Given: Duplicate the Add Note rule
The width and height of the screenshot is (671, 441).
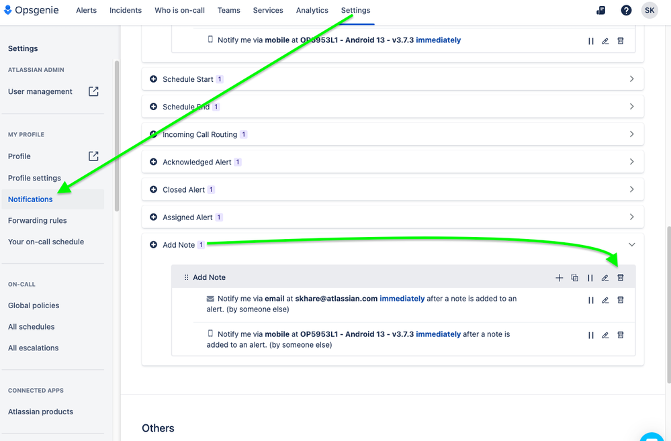Looking at the screenshot, I should coord(575,278).
